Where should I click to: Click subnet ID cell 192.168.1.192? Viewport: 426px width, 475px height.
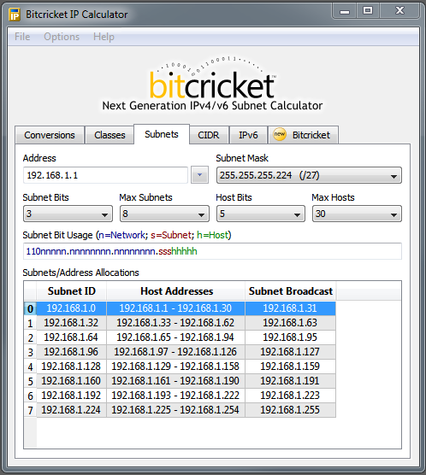click(71, 396)
